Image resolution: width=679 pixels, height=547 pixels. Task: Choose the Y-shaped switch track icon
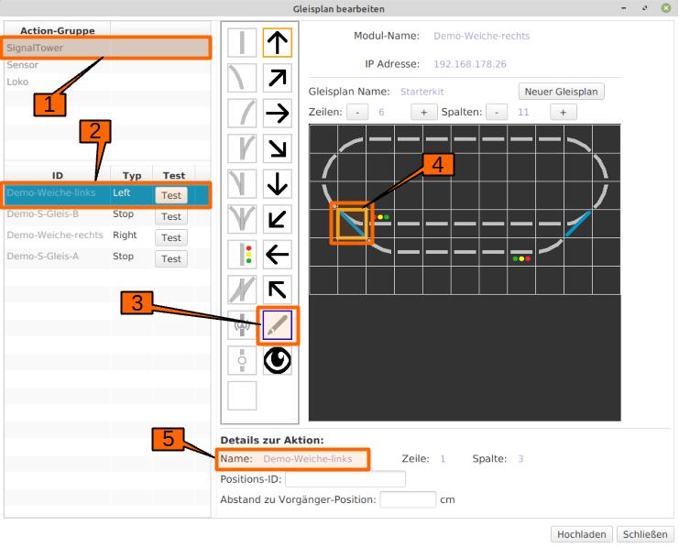pos(242,219)
